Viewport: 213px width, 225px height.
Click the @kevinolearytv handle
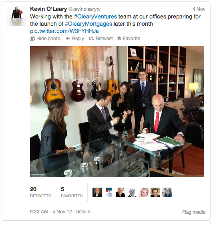click(84, 9)
